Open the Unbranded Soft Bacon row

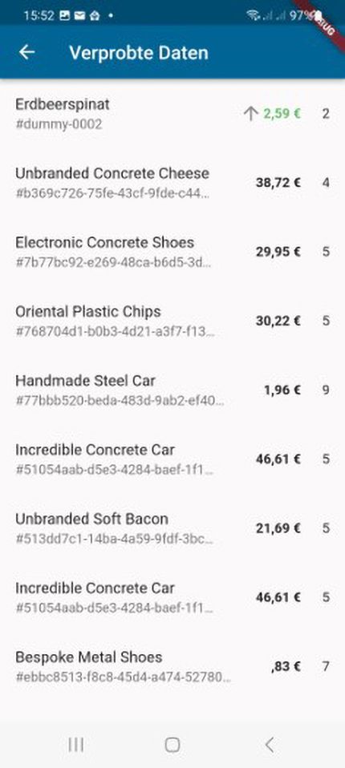pos(172,528)
